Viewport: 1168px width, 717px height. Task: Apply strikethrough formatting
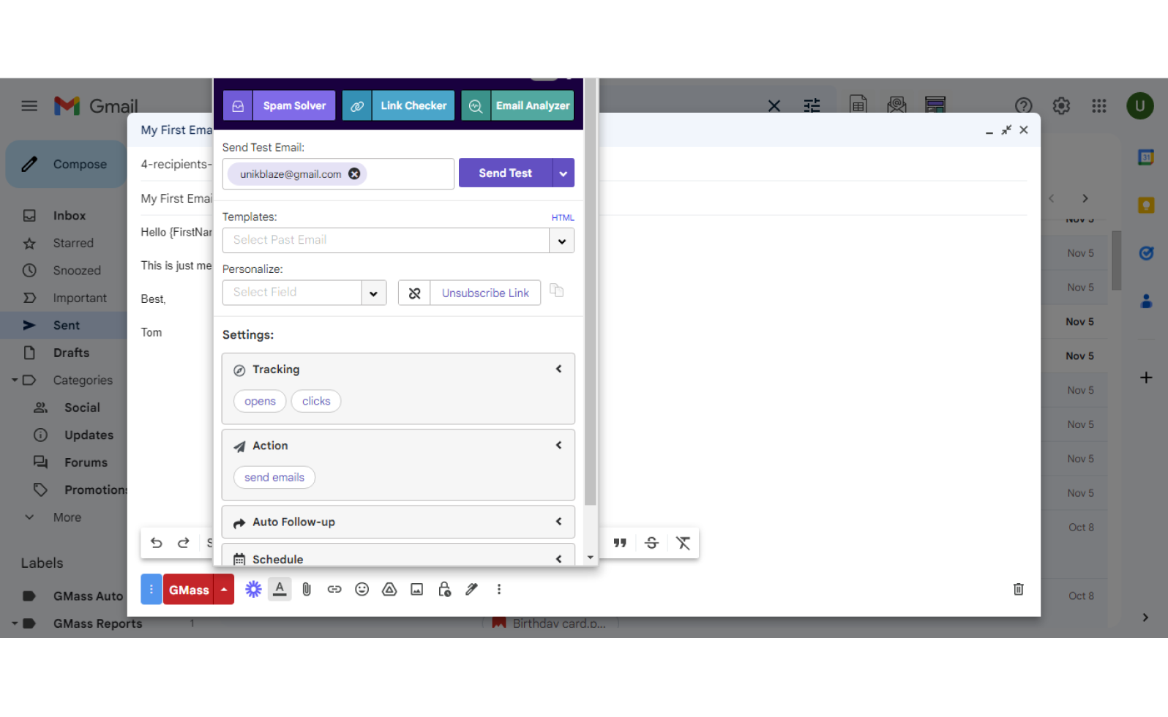[651, 543]
